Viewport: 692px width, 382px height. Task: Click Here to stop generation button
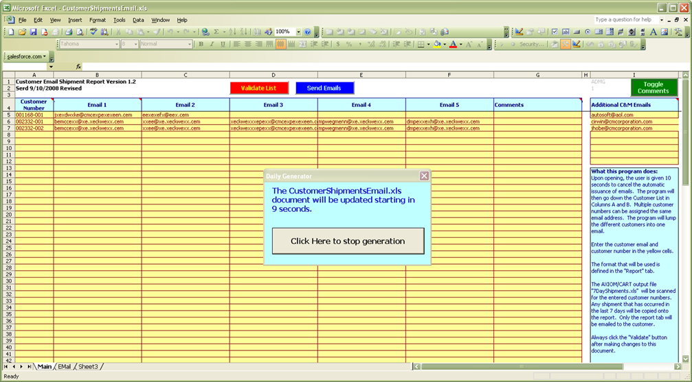pyautogui.click(x=348, y=241)
